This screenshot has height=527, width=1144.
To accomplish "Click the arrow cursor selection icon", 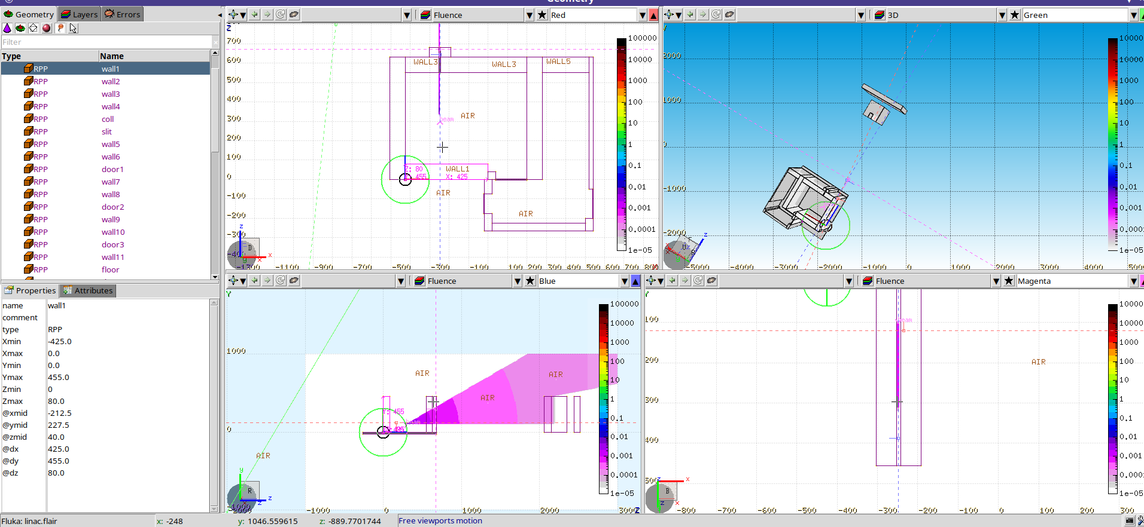I will tap(73, 28).
